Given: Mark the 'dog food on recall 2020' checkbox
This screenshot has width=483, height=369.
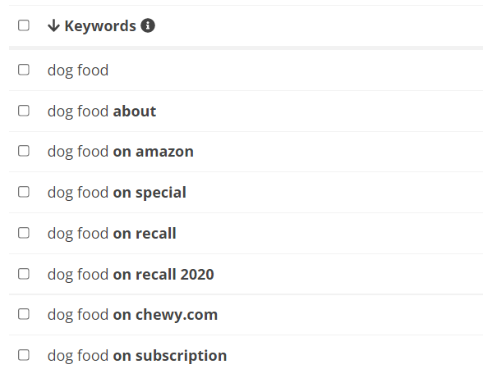Looking at the screenshot, I should pos(24,274).
